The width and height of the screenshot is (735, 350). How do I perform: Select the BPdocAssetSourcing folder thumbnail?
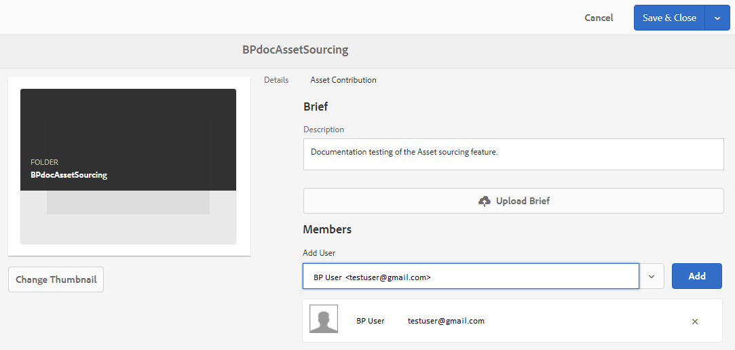click(x=128, y=166)
